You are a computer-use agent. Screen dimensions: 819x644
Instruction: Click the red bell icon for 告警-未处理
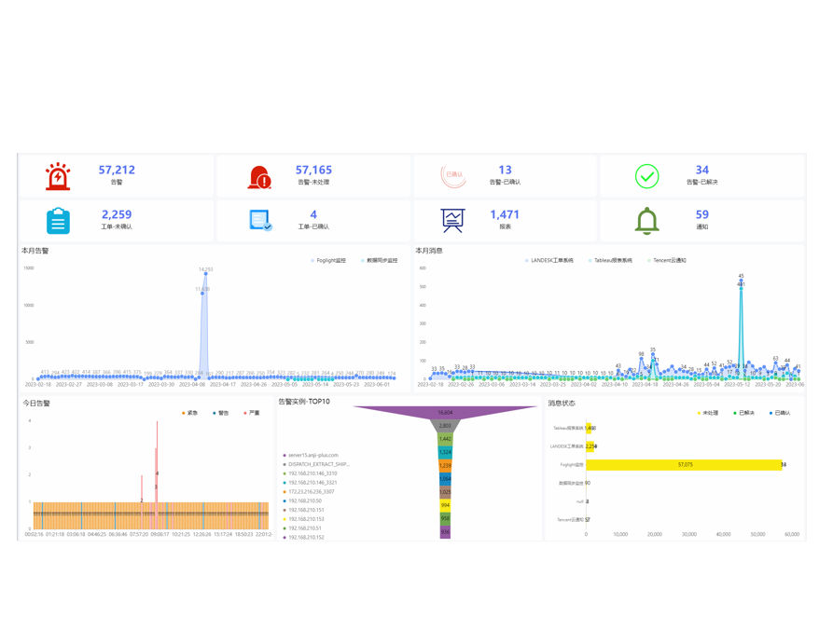point(259,176)
